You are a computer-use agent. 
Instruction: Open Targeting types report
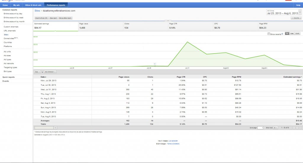click(x=10, y=68)
